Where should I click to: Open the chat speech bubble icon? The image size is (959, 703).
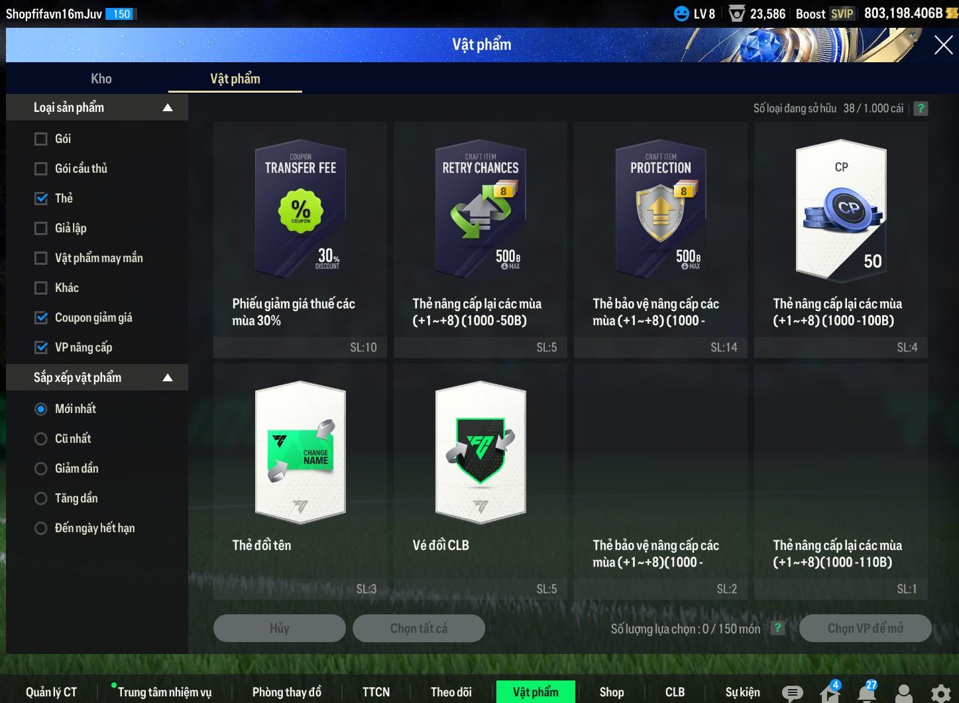[x=792, y=692]
